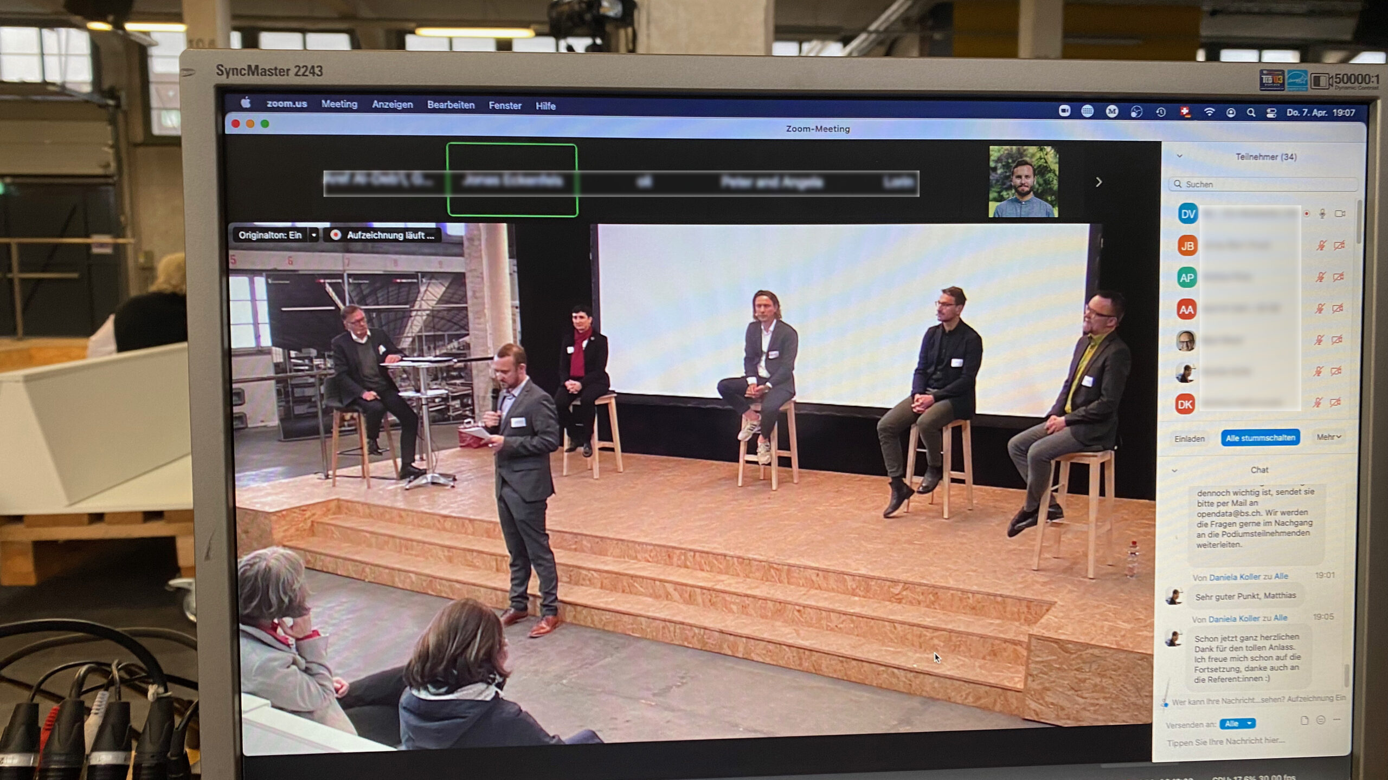The height and width of the screenshot is (780, 1388).
Task: Click next arrow in gallery thumbnail strip
Action: (x=1098, y=183)
